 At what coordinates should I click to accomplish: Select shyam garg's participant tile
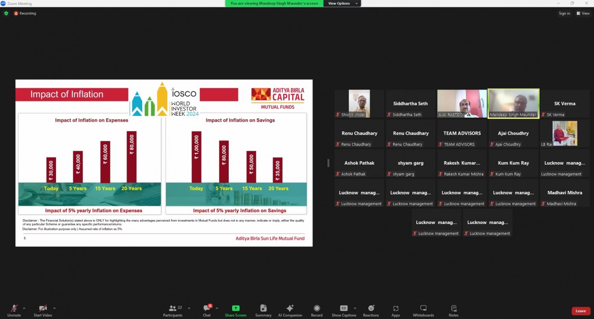click(x=410, y=163)
